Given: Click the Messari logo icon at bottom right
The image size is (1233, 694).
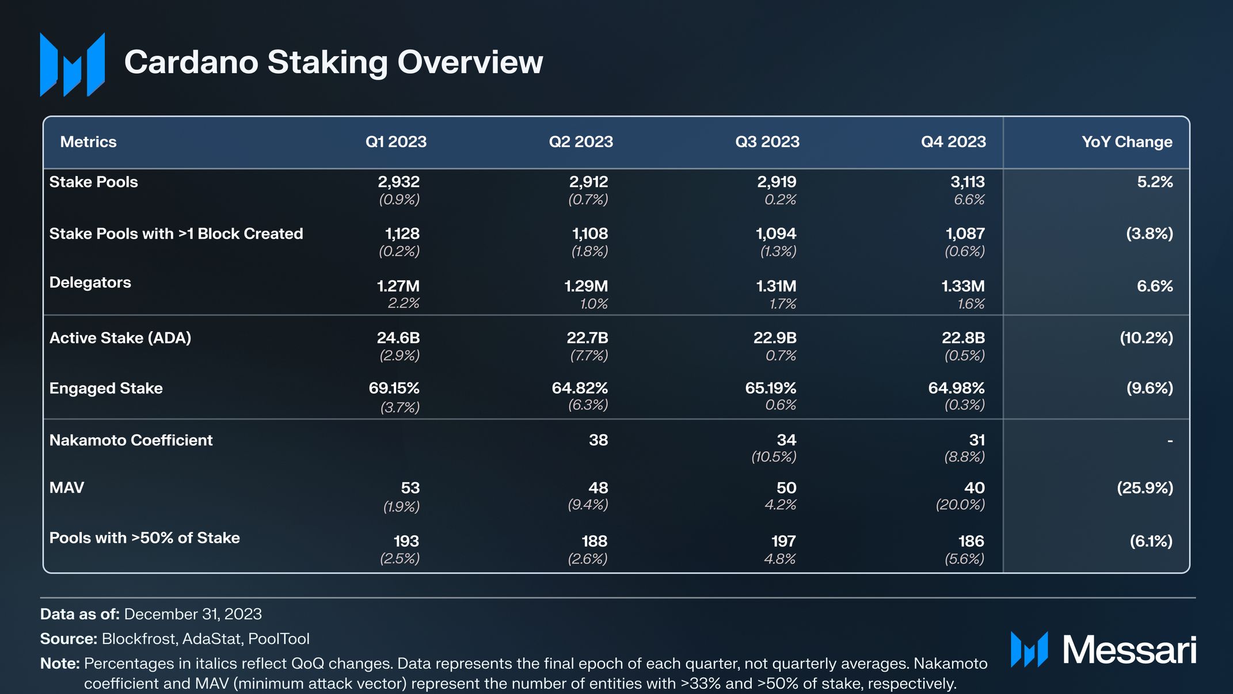Looking at the screenshot, I should 1029,650.
